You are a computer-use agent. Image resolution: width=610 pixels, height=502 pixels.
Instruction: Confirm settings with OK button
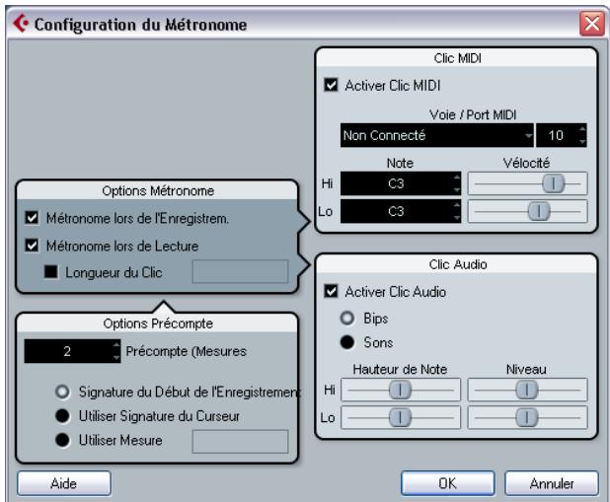pos(448,483)
